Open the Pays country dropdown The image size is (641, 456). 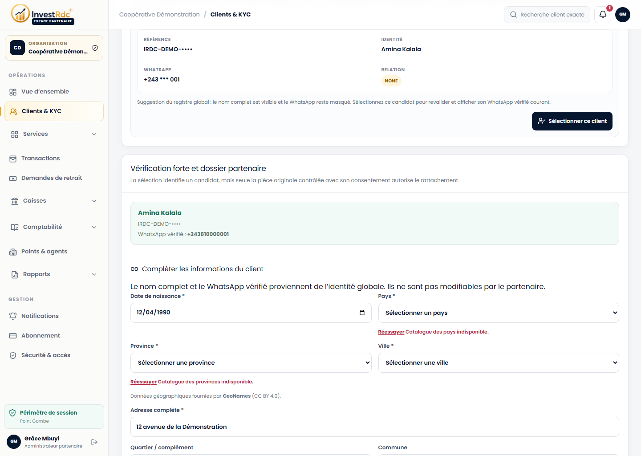[499, 313]
